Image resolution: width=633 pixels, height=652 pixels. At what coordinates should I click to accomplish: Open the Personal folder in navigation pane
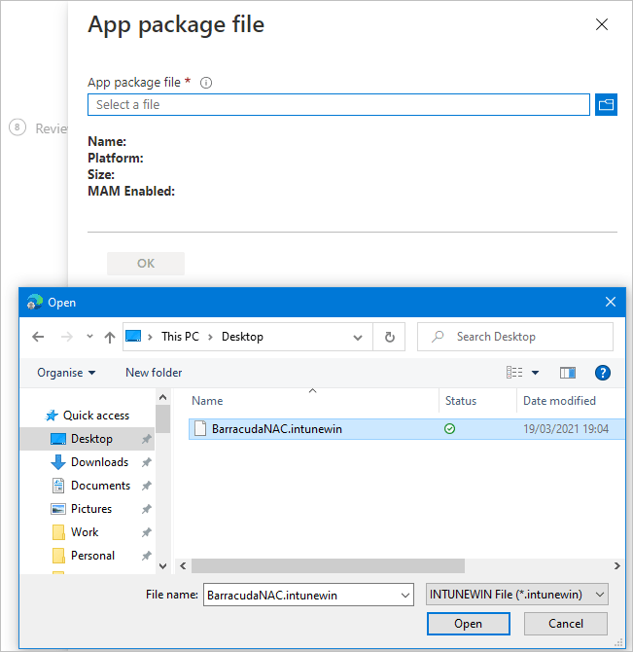coord(92,555)
